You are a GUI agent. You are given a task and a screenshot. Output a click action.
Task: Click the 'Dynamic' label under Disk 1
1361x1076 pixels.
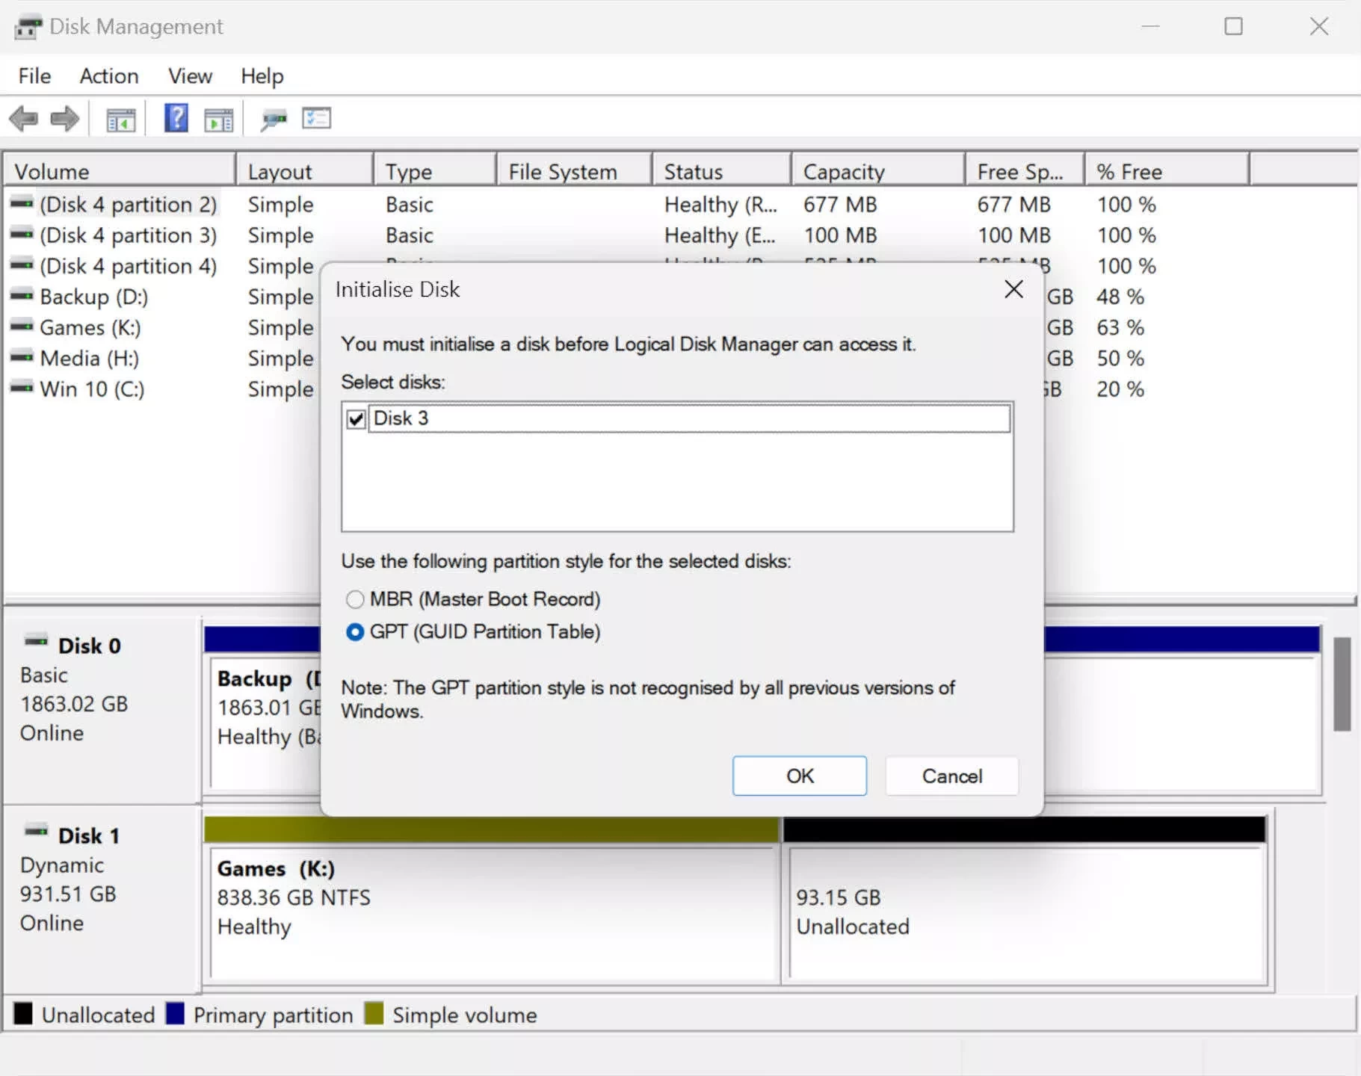point(62,865)
